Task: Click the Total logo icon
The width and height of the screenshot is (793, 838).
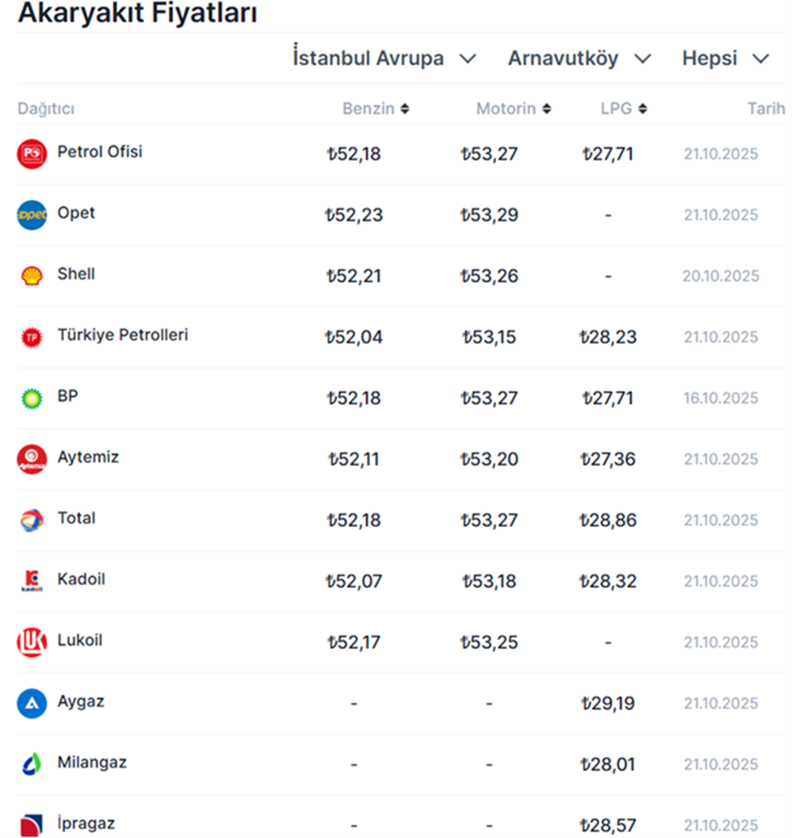Action: tap(32, 520)
